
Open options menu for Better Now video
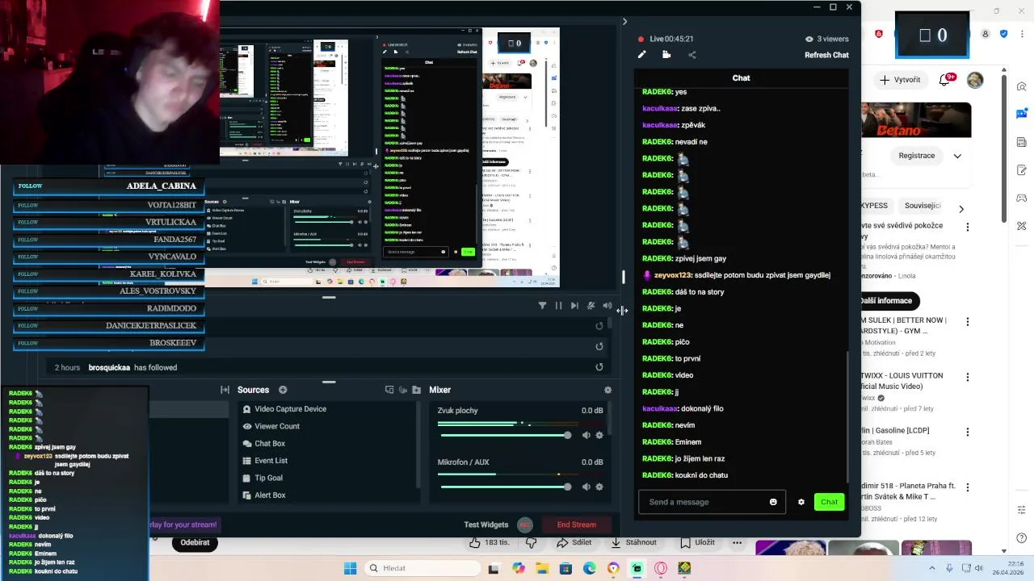(967, 322)
